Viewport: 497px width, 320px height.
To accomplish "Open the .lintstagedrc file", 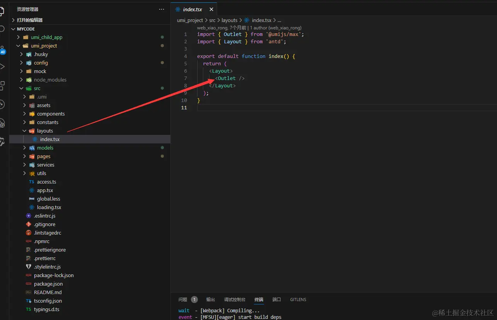I will [90, 233].
